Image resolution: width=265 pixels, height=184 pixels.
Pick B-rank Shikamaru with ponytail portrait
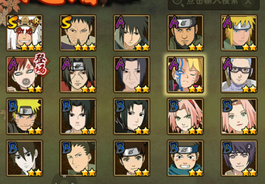tap(78, 158)
